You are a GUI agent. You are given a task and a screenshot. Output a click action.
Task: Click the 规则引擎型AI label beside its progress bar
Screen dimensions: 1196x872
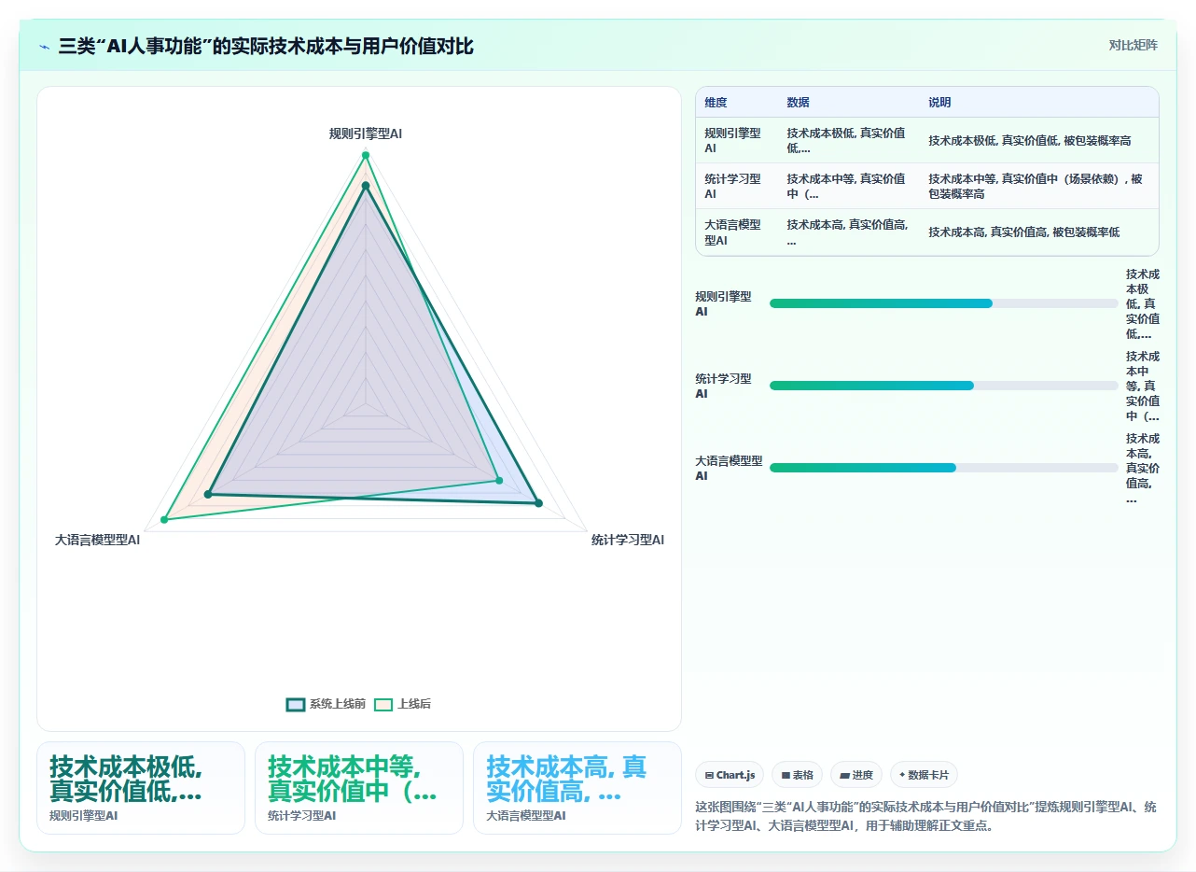tap(723, 303)
